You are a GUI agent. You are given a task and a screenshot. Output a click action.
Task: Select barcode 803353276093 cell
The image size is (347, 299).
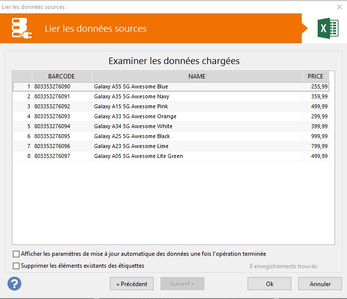(62, 116)
